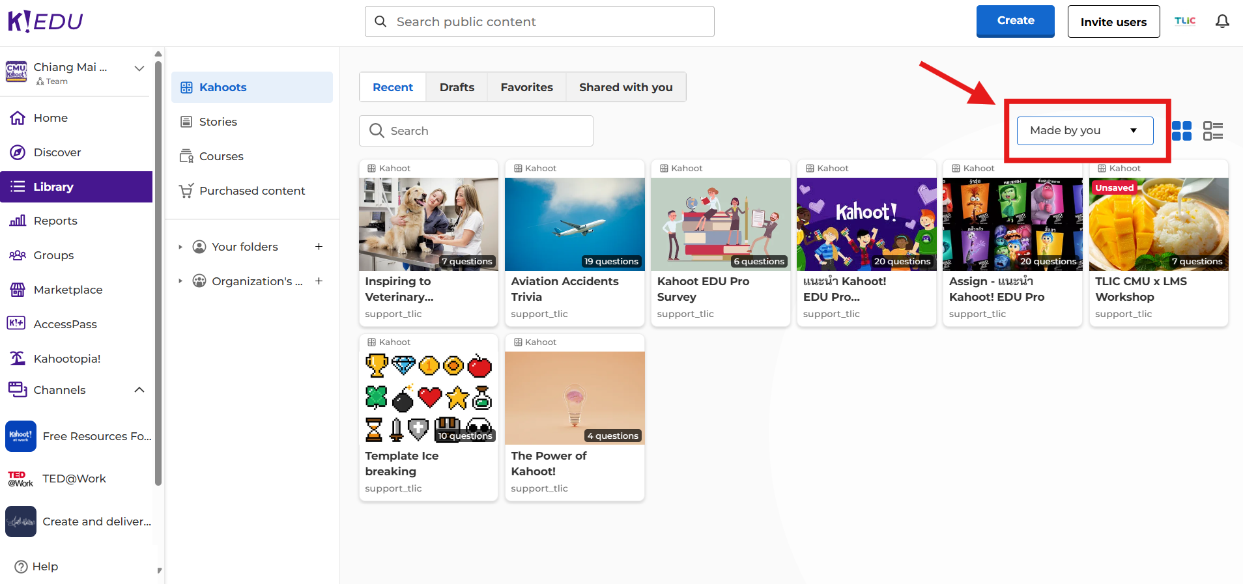The width and height of the screenshot is (1243, 584).
Task: Click the Invite users button
Action: 1113,22
